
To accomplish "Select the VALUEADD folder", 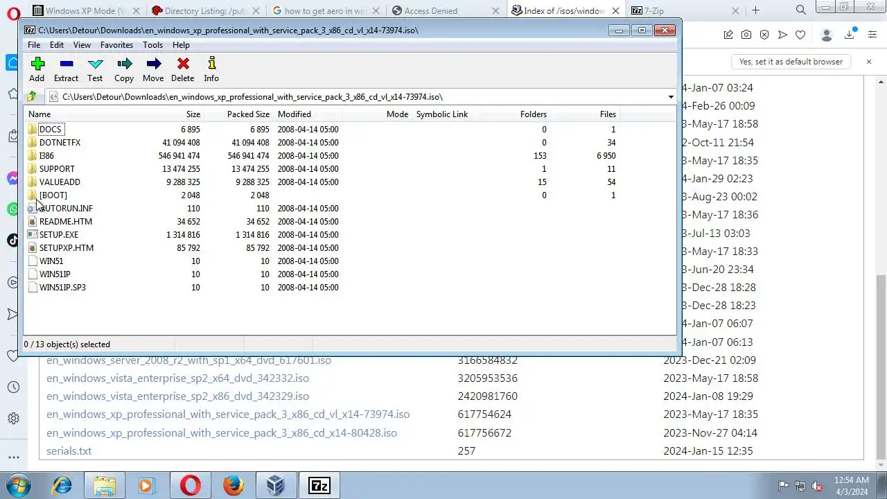I will (x=60, y=182).
